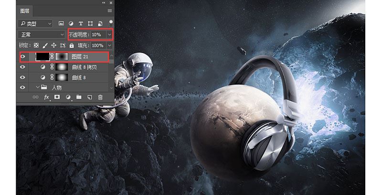Add a layer mask from bottom bar
Viewport: 382px width, 195px height.
pos(57,97)
